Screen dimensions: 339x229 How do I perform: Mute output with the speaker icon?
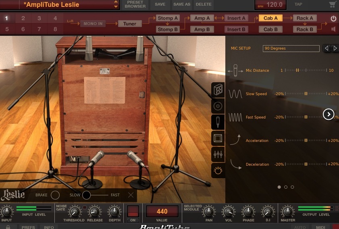click(x=333, y=29)
